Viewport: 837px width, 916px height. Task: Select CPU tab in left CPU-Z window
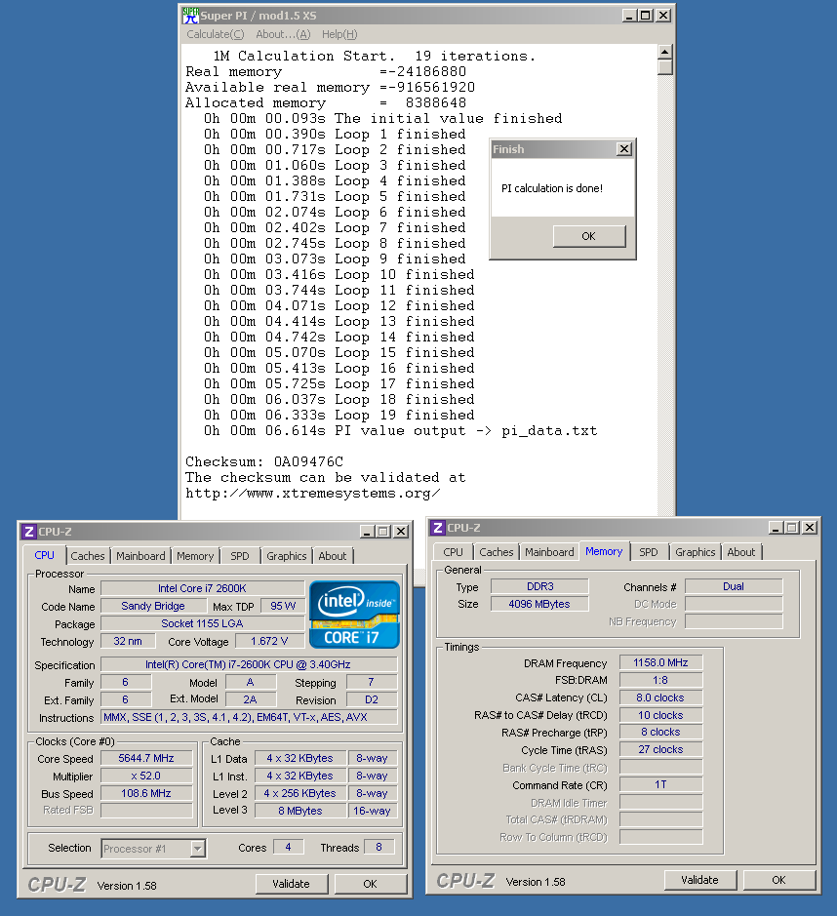(x=45, y=555)
